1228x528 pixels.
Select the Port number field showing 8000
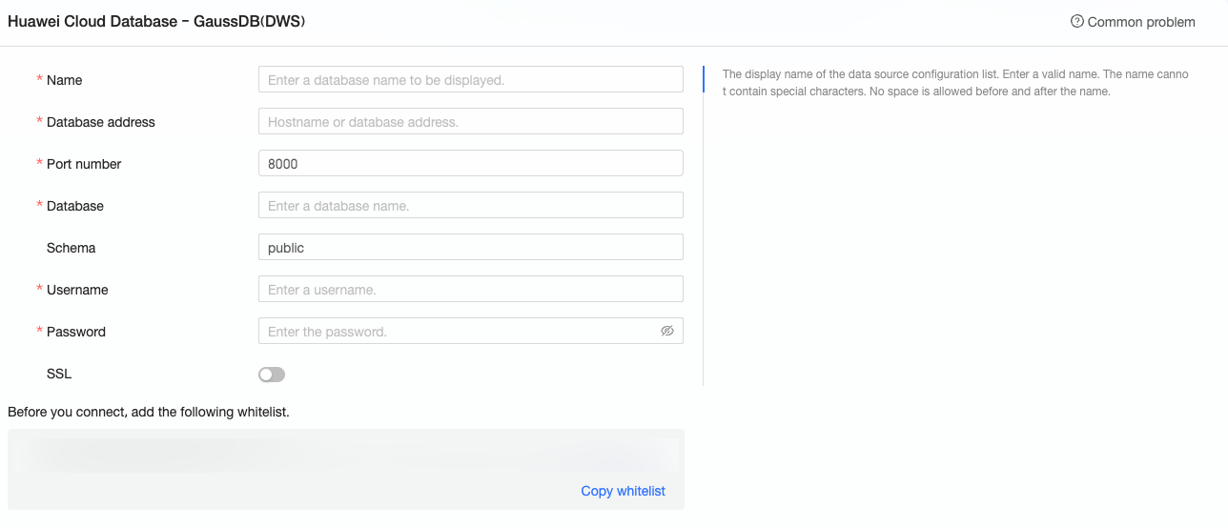point(470,164)
